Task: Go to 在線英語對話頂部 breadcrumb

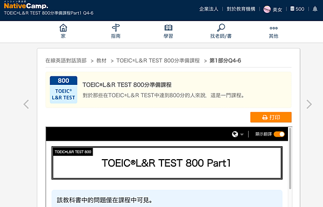Action: pyautogui.click(x=66, y=61)
